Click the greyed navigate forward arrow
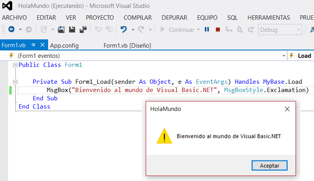The height and width of the screenshot is (181, 314). click(x=29, y=30)
